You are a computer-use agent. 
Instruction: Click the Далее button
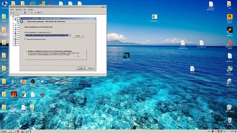[x=81, y=68]
